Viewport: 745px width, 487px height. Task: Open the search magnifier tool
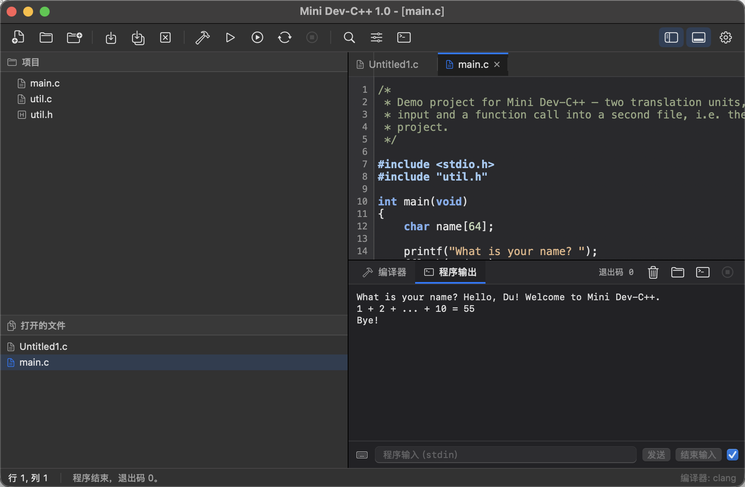pos(349,37)
